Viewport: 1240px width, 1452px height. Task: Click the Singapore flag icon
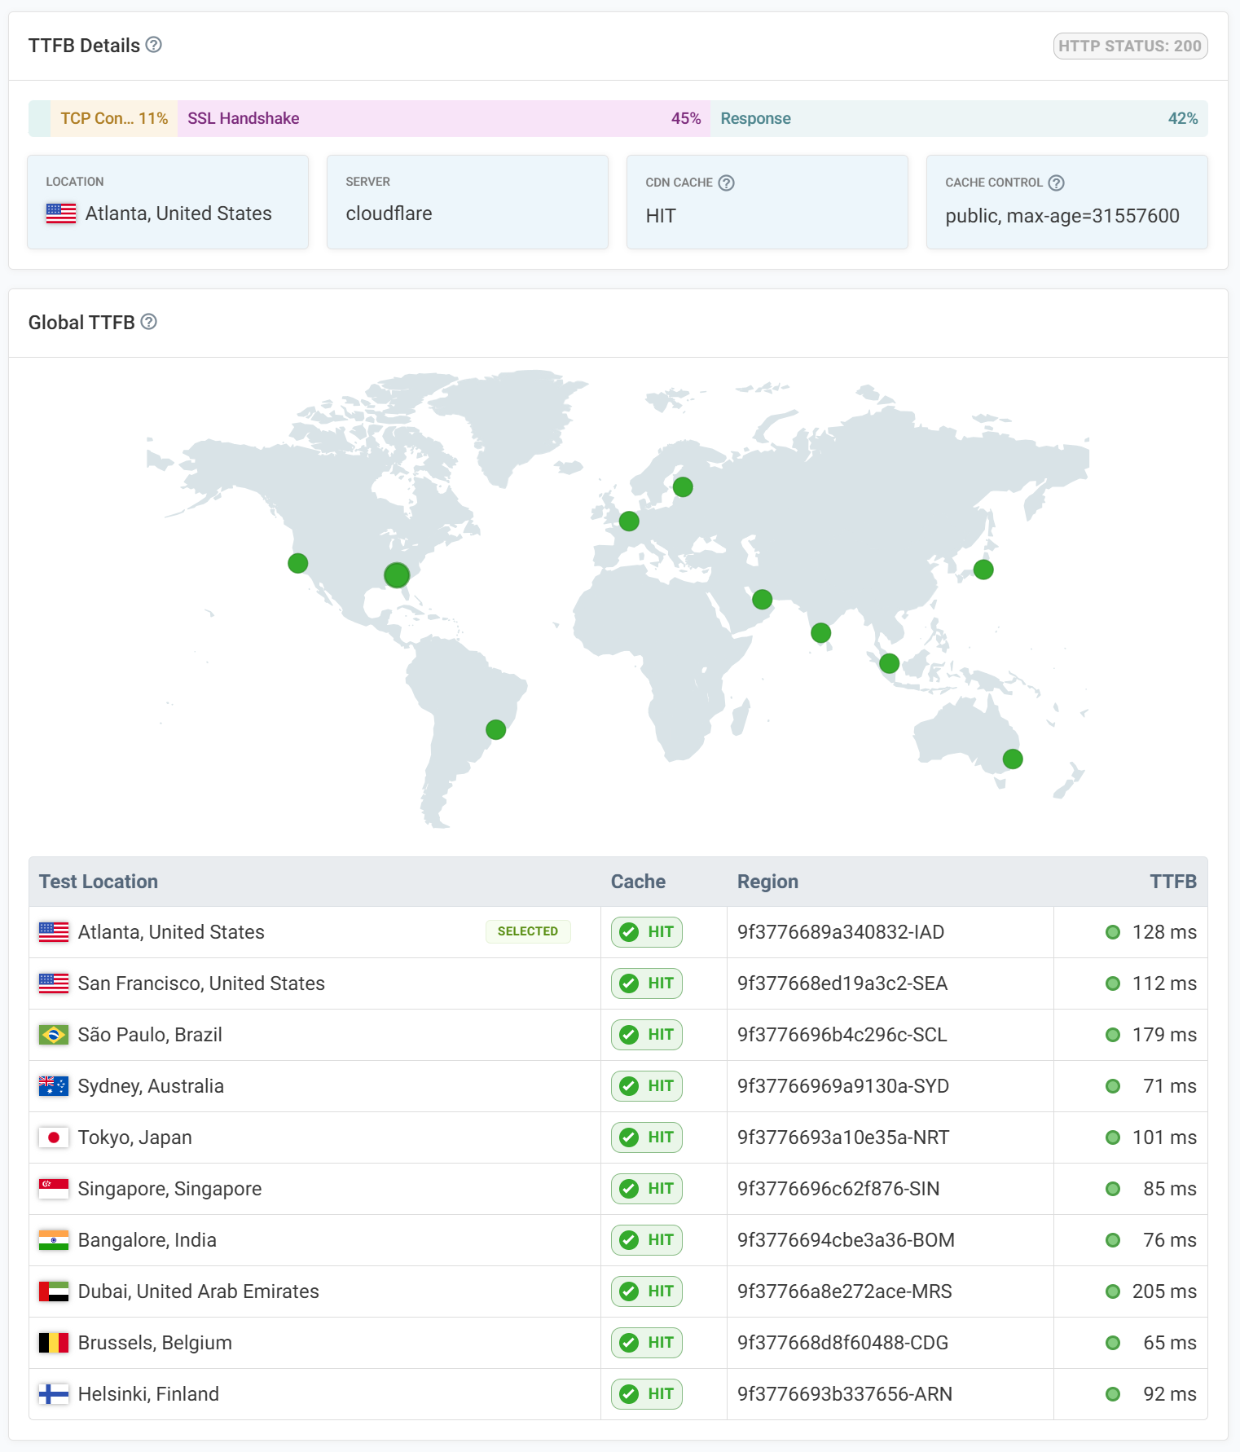54,1189
